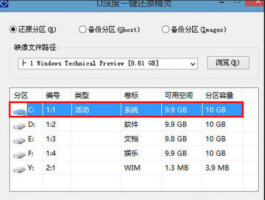The image size is (265, 200).
Task: Click partition number 2:1
Action: tap(51, 168)
